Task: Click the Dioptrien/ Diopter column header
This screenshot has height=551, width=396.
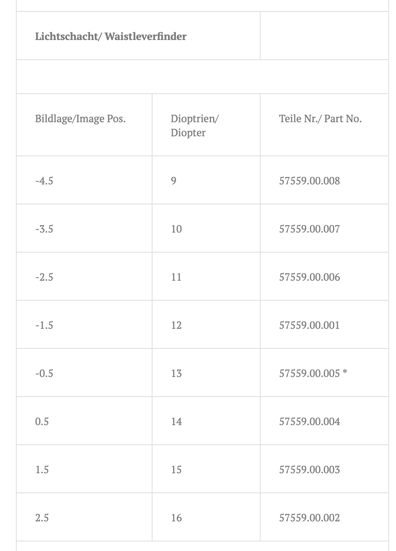Action: pyautogui.click(x=195, y=126)
